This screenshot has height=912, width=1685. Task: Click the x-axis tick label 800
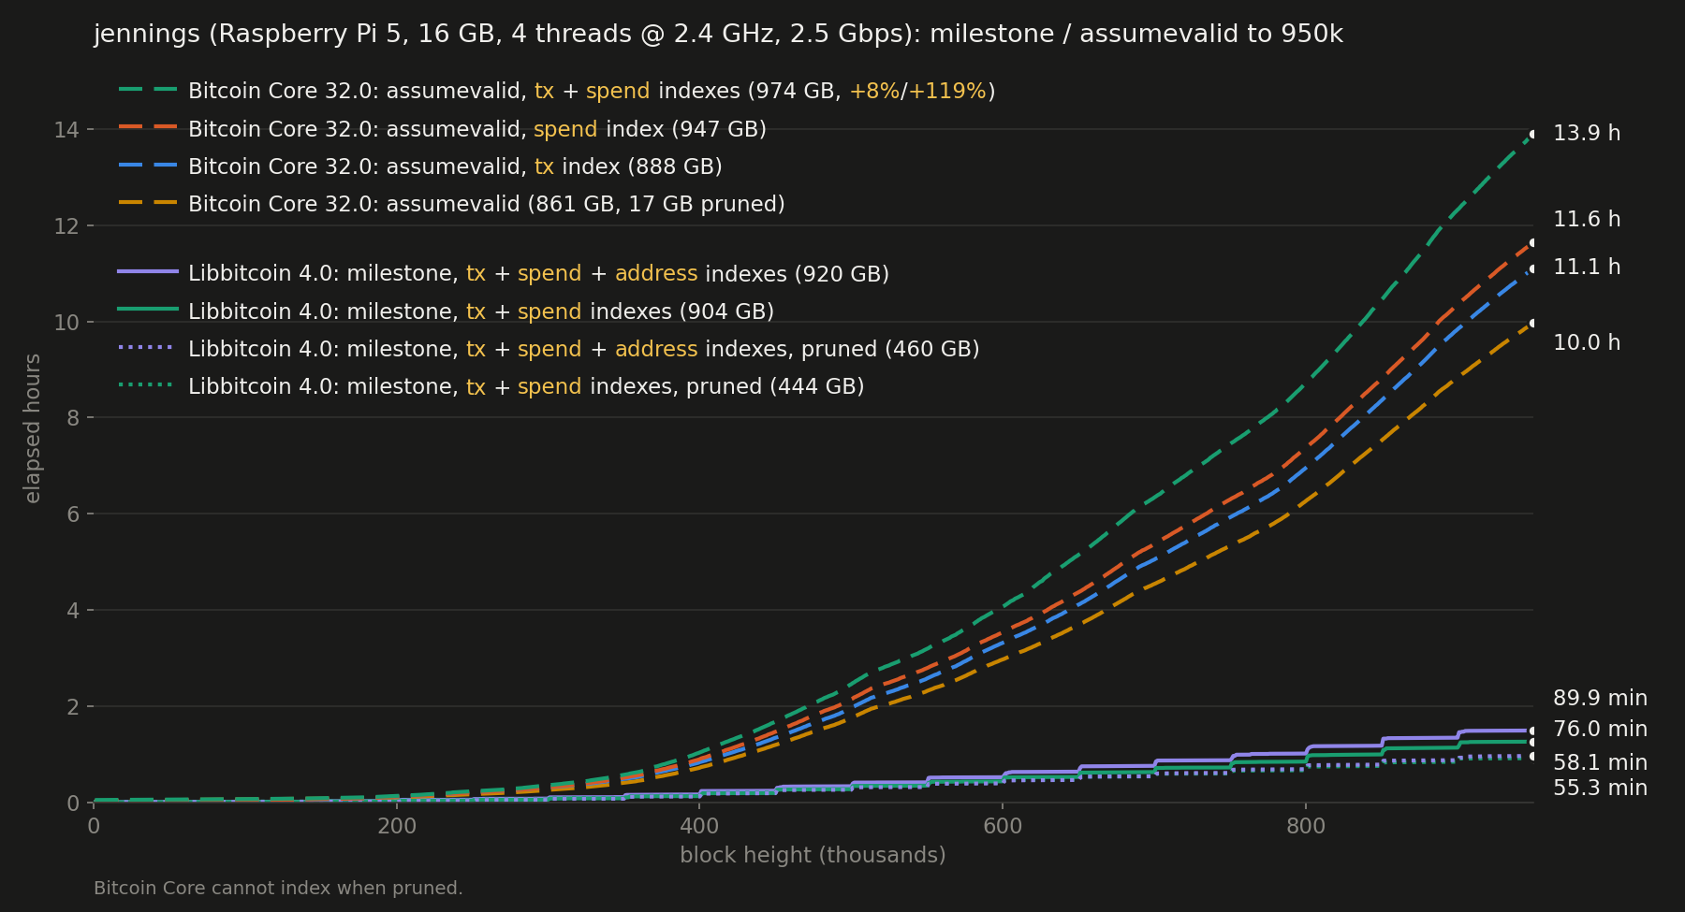click(x=1306, y=827)
